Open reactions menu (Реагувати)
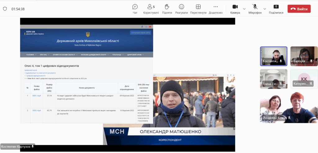 [x=181, y=9]
